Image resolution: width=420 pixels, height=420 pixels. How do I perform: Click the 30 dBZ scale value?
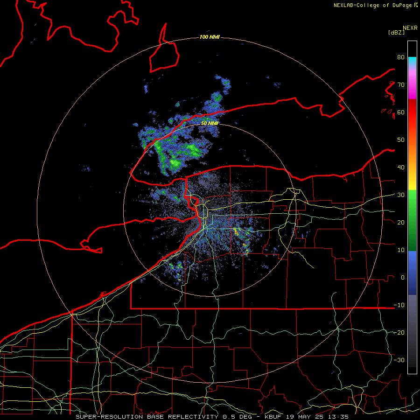click(x=401, y=195)
